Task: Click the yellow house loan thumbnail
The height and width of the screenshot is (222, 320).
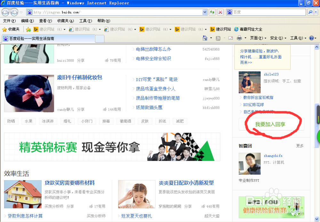Action: coord(23,194)
